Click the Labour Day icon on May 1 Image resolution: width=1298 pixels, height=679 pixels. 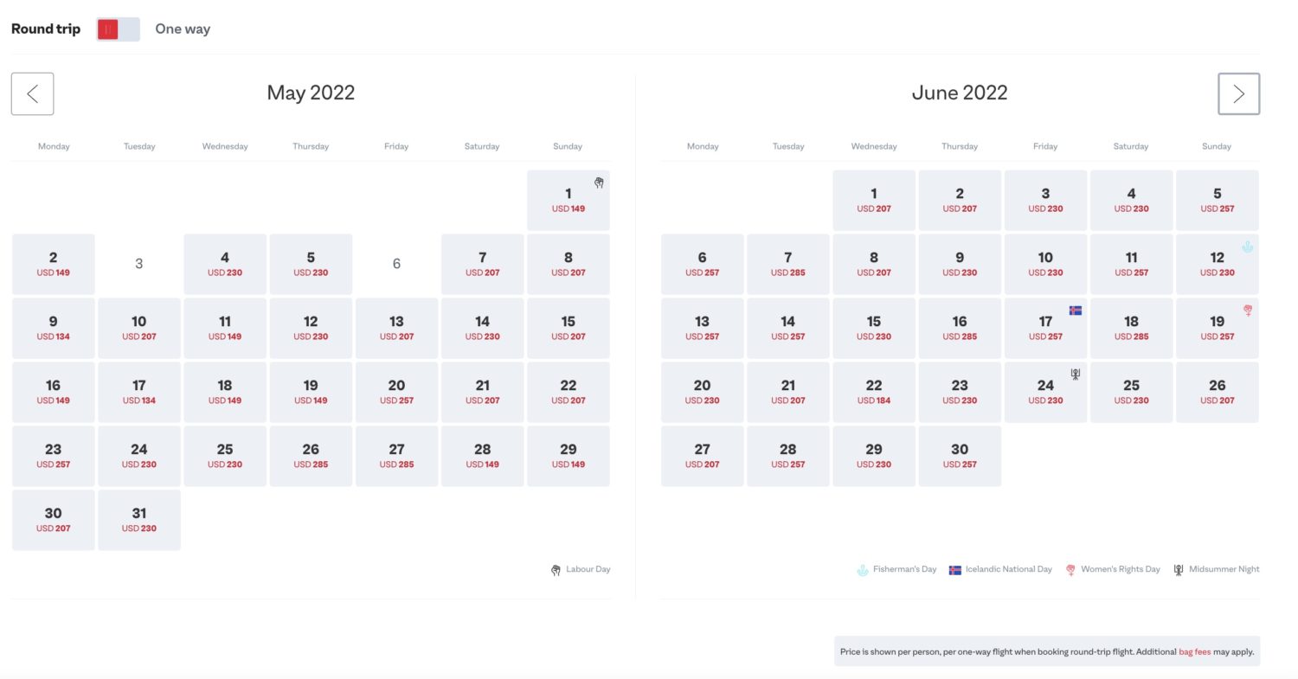[598, 183]
